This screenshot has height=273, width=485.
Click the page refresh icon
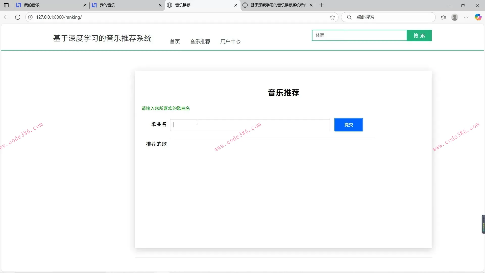(18, 17)
